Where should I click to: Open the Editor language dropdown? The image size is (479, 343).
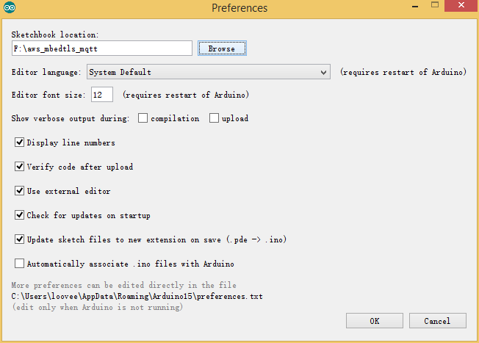pyautogui.click(x=209, y=72)
